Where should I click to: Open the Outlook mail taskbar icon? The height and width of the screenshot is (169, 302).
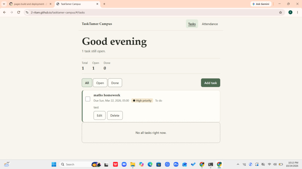[184, 165]
